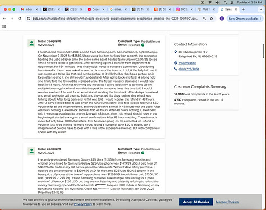Click the '02/05/2025' complaint date
The width and height of the screenshot is (266, 210).
pos(46,153)
